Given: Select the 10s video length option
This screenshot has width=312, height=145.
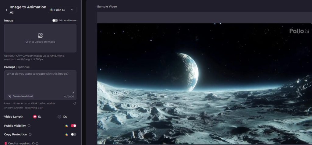Looking at the screenshot, I should tap(59, 117).
